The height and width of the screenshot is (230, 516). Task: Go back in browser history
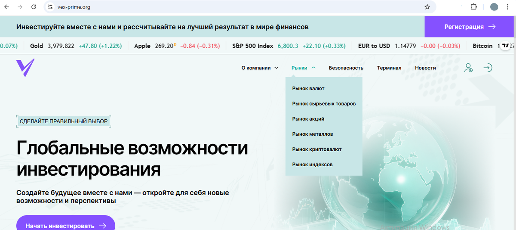tap(6, 7)
